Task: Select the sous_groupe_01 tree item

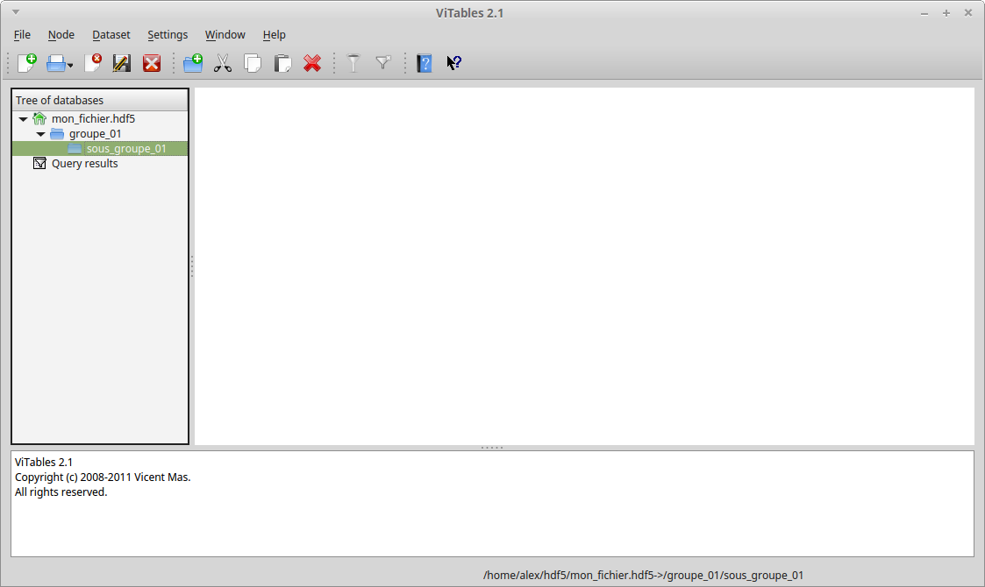Action: pos(126,149)
